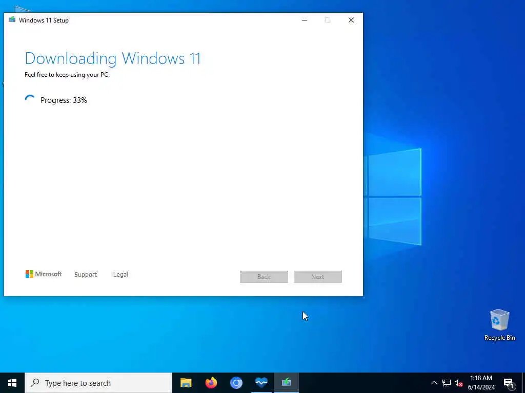Click the Windows 11 Setup title bar icon
This screenshot has width=525, height=393.
(12, 20)
